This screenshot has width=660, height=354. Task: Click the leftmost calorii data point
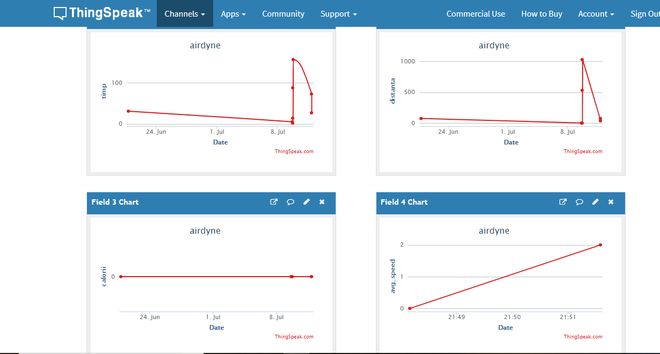coord(121,277)
